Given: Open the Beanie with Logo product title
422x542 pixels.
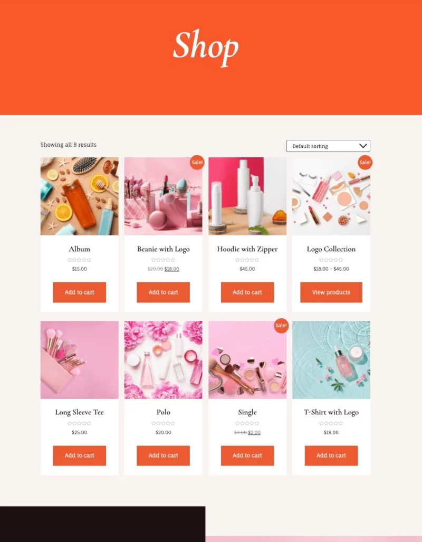Looking at the screenshot, I should coord(163,249).
